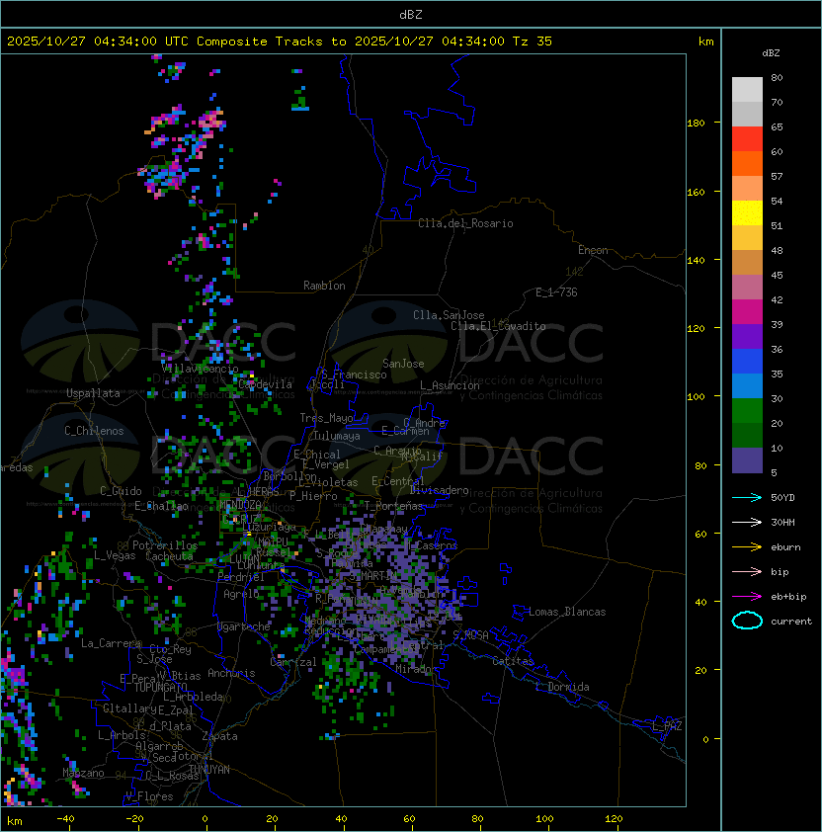Click the cyan 50YD track arrow in legend

pos(747,497)
